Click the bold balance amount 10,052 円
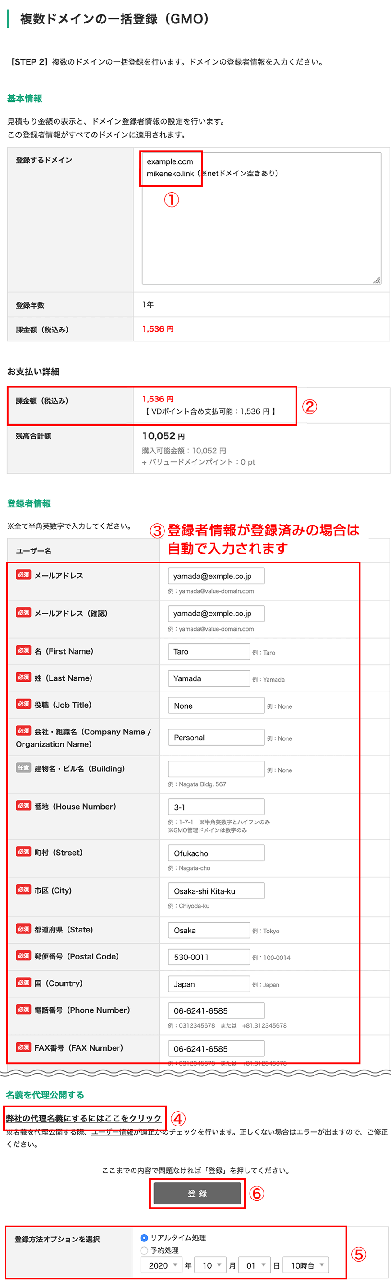 164,436
